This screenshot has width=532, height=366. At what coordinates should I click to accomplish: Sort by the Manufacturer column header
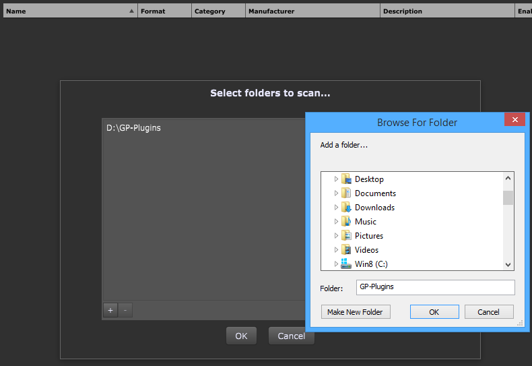tap(312, 11)
